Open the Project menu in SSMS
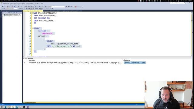 [15, 5]
